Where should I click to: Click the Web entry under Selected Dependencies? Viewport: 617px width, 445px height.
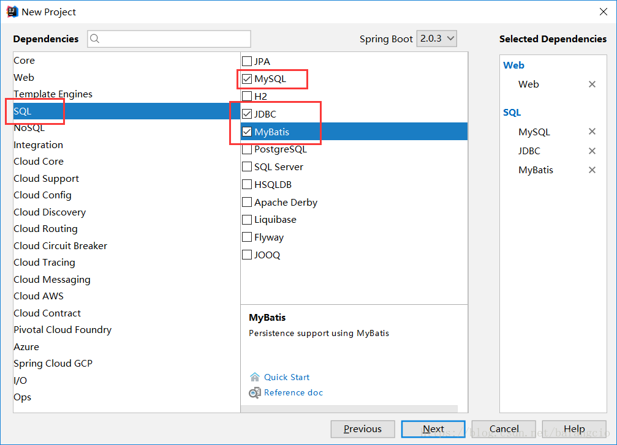(529, 84)
